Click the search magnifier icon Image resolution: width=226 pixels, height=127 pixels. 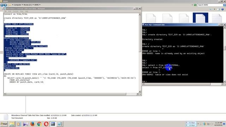(x=224, y=5)
